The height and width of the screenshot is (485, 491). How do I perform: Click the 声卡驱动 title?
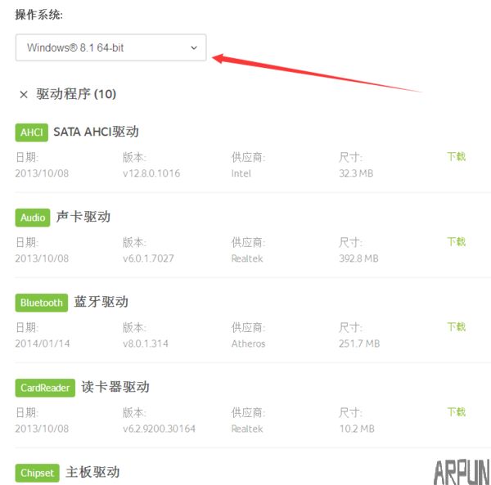[83, 217]
